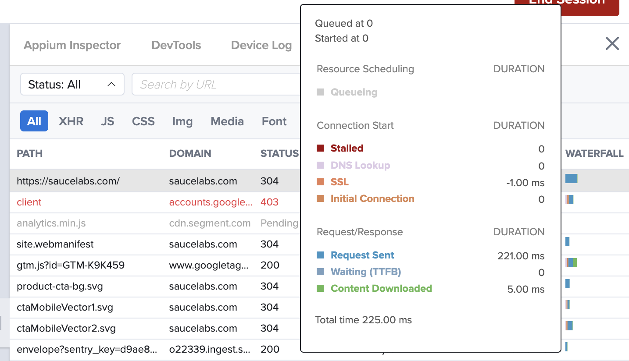Select the Media resource filter
The width and height of the screenshot is (629, 361).
pyautogui.click(x=227, y=121)
